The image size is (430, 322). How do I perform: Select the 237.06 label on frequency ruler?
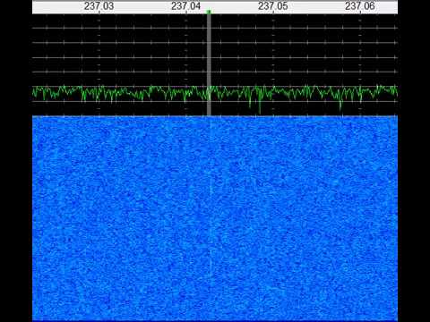pyautogui.click(x=360, y=6)
